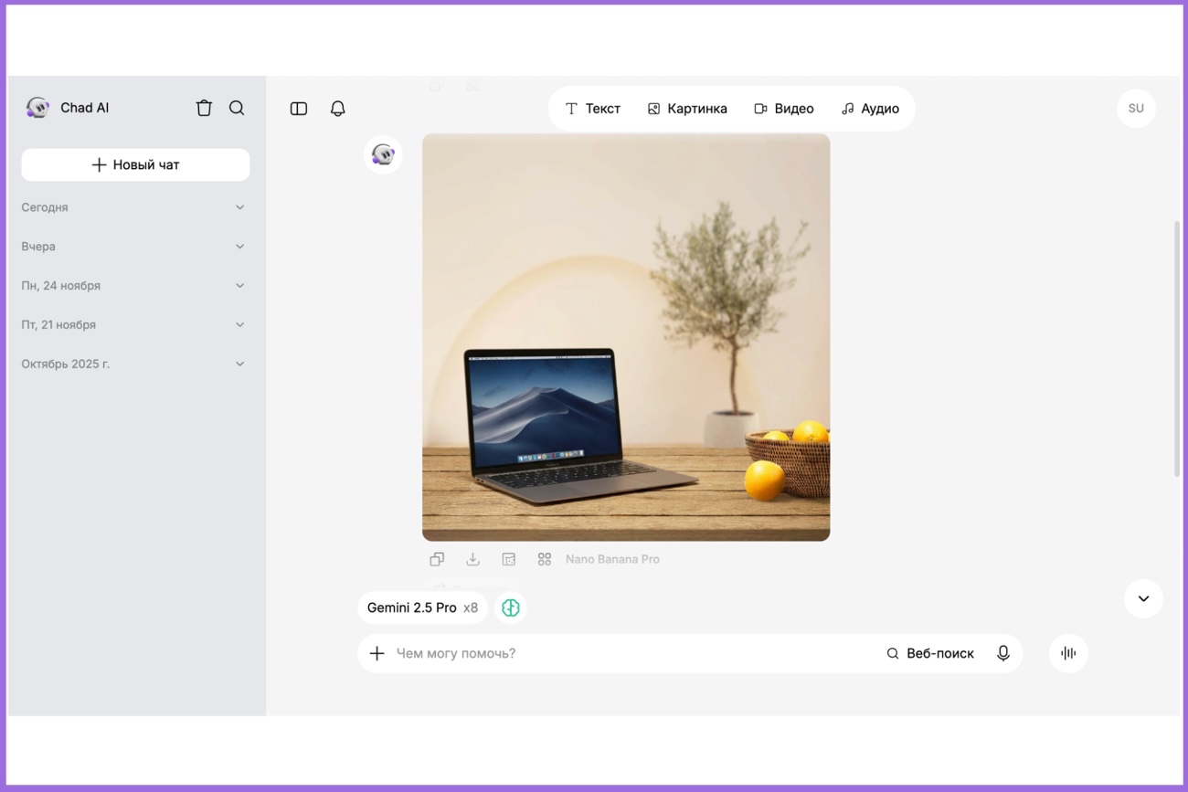Toggle the green brain icon next to model
This screenshot has width=1188, height=792.
[511, 607]
